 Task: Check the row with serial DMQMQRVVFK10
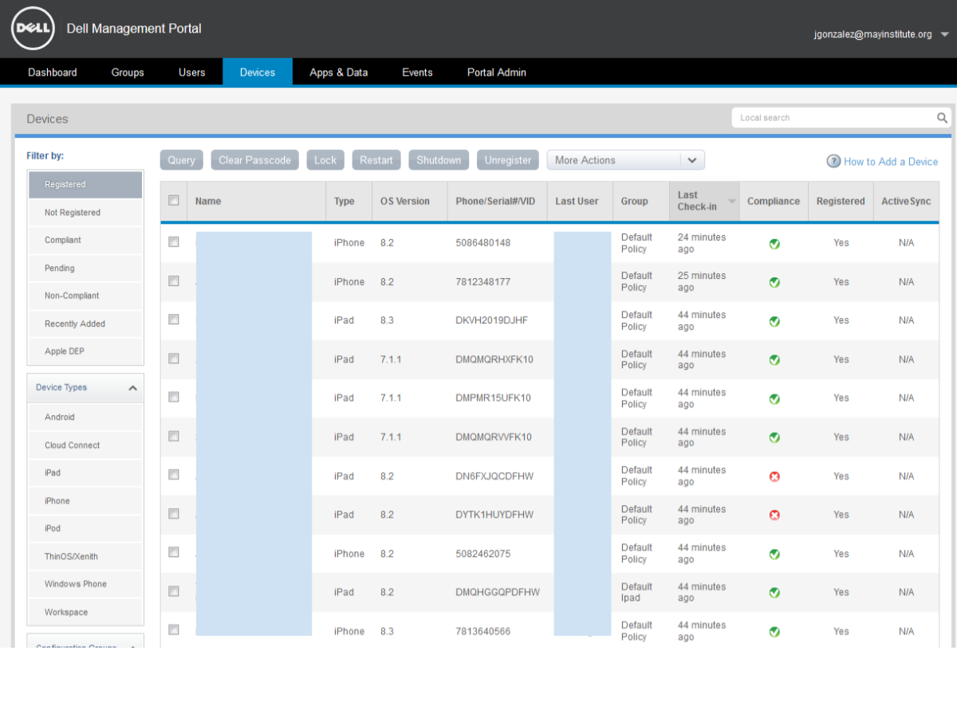click(x=174, y=436)
